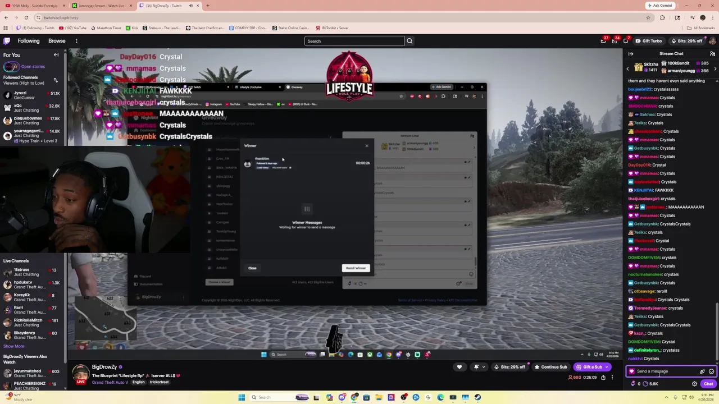The image size is (719, 404).
Task: Click Reroll Winner in Nightbot giveaway
Action: click(356, 268)
